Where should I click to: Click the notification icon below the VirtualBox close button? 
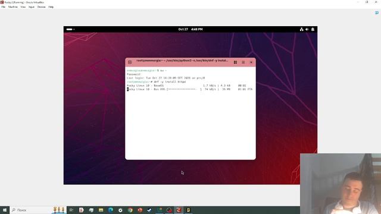click(377, 13)
